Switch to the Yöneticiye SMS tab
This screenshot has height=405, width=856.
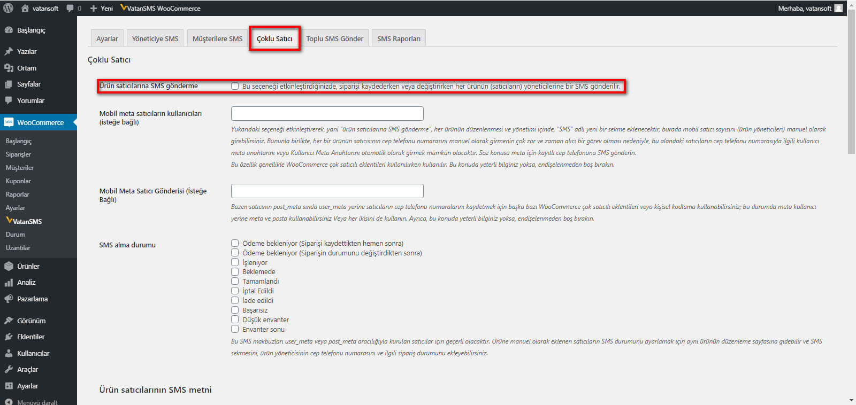click(155, 38)
